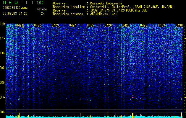Click the 0422 time marker
Image resolution: width=186 pixels, height=118 pixels.
point(38,25)
